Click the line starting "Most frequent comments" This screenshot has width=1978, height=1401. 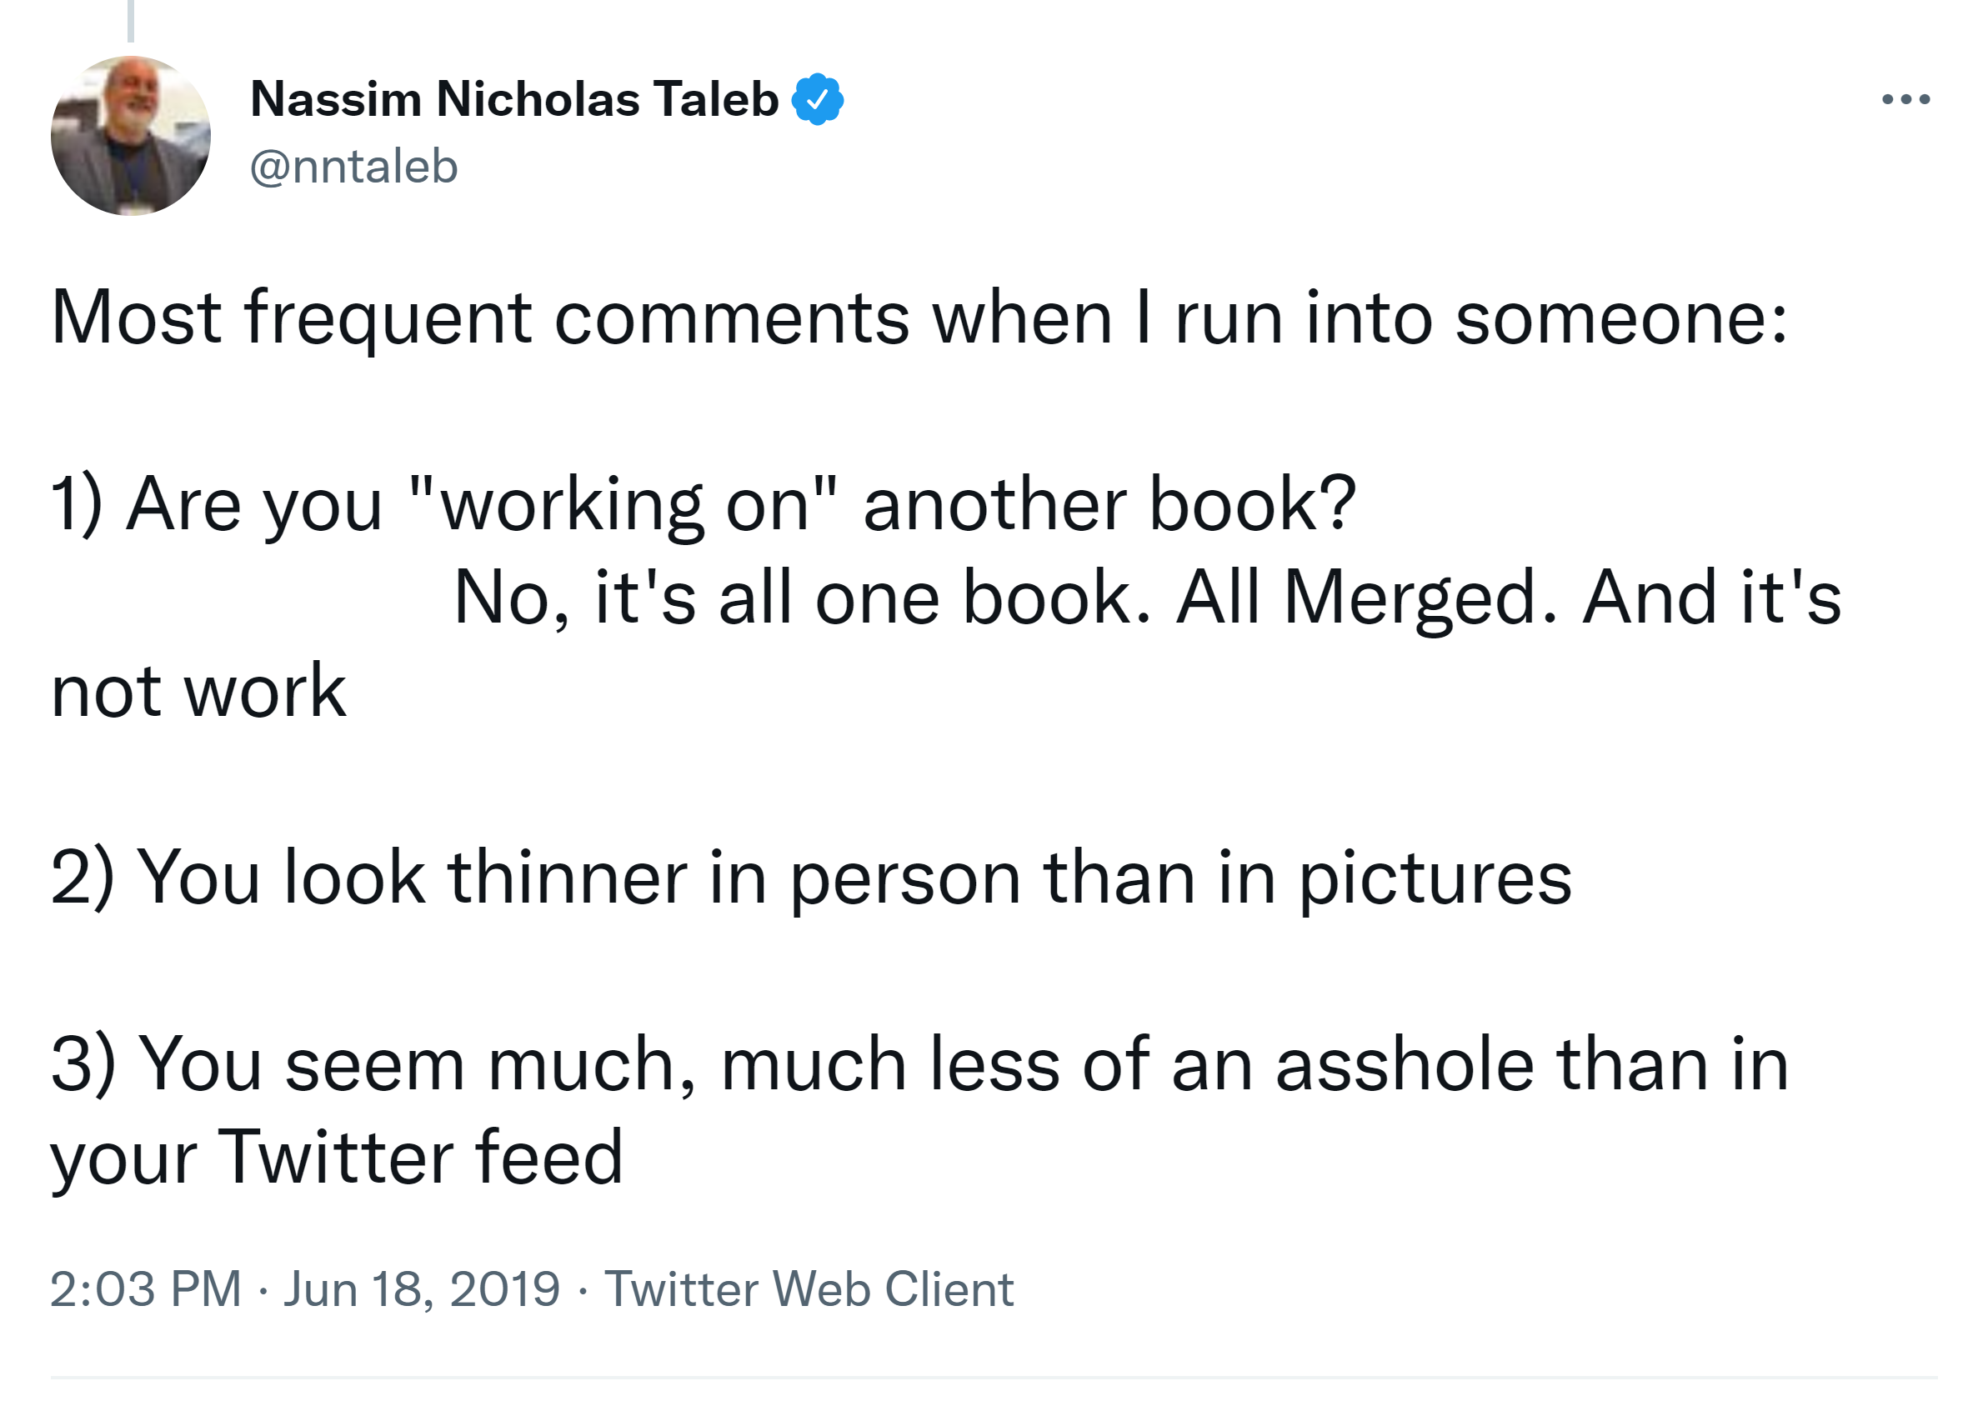tap(919, 319)
